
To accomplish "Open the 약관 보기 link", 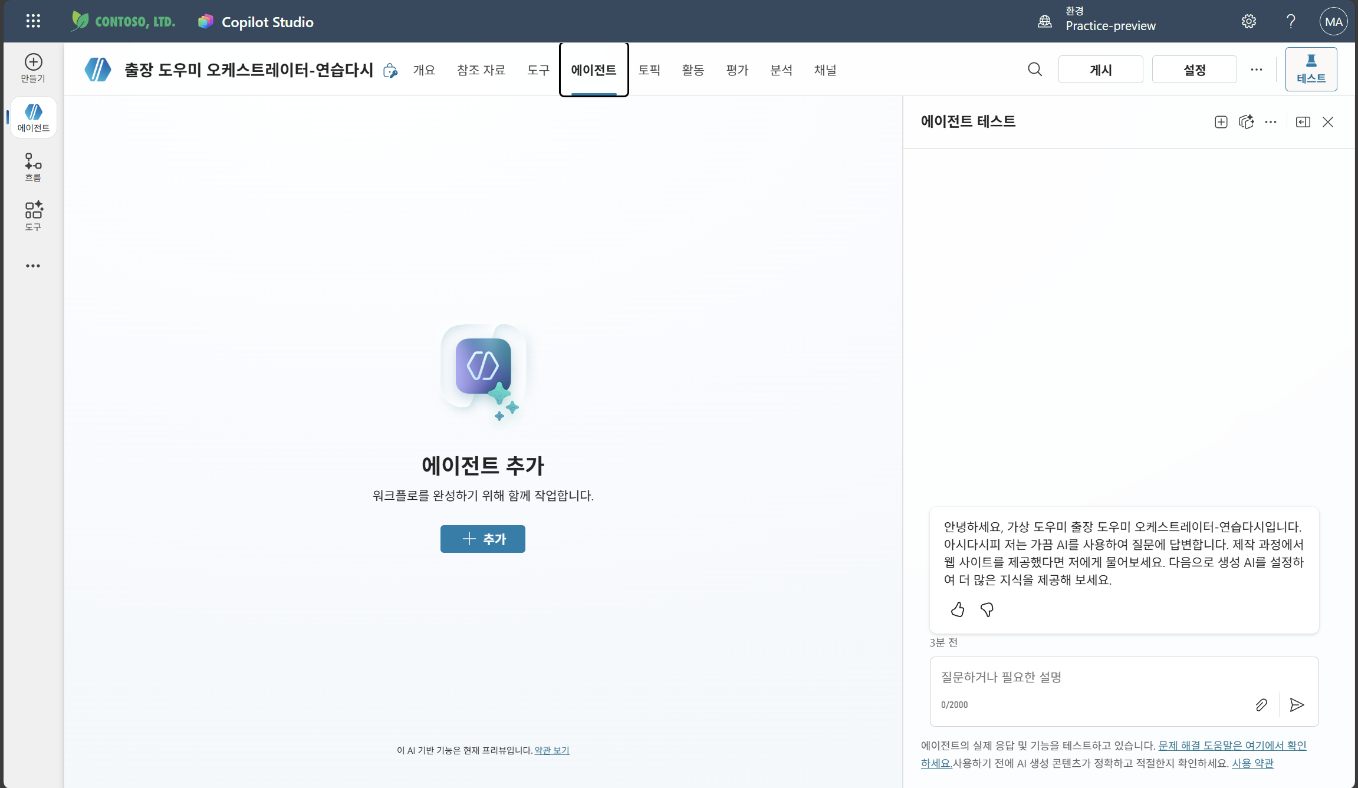I will (552, 750).
